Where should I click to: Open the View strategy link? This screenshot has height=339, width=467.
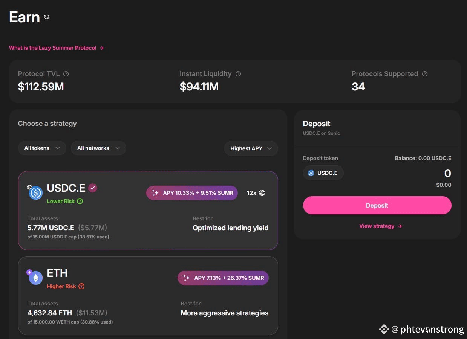[x=380, y=226]
